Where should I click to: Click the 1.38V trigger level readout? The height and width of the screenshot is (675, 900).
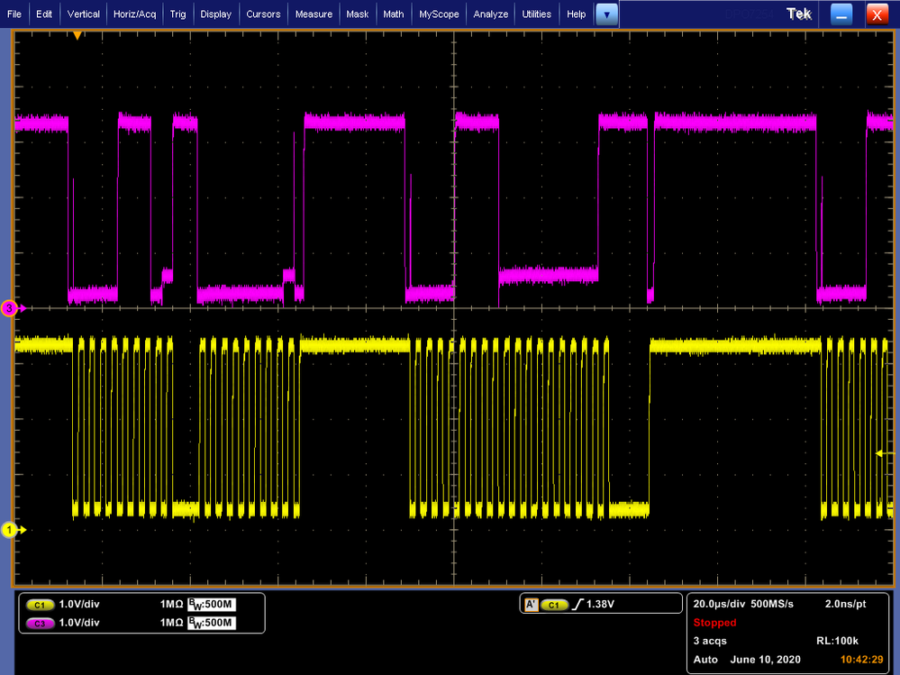tap(600, 604)
